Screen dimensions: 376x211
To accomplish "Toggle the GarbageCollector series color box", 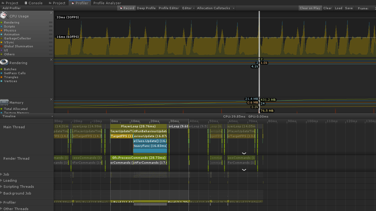I will (x=2, y=38).
